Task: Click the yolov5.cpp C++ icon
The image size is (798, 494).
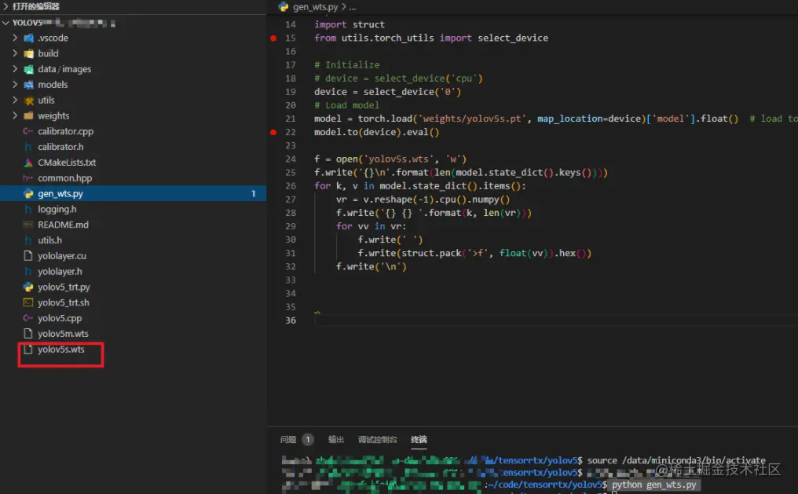Action: [x=28, y=318]
